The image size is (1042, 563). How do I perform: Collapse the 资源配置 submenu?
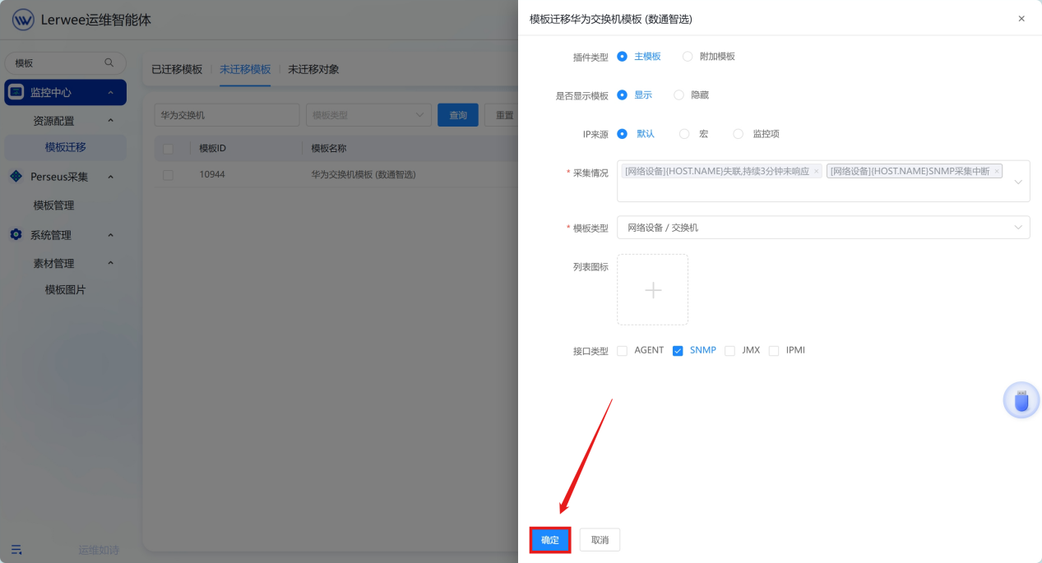point(110,121)
